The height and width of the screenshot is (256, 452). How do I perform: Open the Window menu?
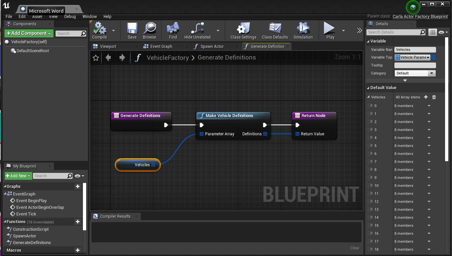pyautogui.click(x=90, y=16)
